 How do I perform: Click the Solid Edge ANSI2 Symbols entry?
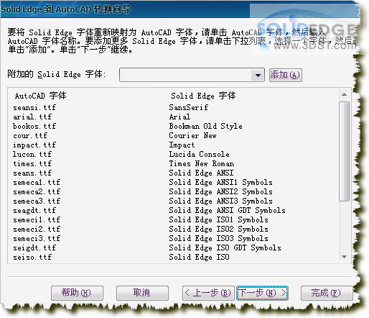(221, 191)
